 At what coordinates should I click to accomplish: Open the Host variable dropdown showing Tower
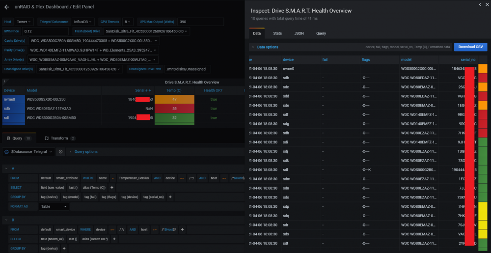click(x=24, y=22)
